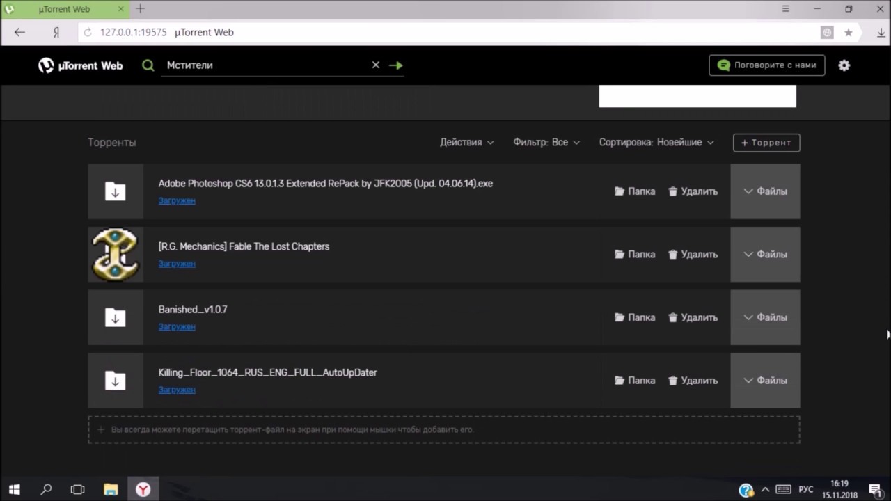Click the Banished_v1.0.7 download icon
891x501 pixels.
point(116,317)
